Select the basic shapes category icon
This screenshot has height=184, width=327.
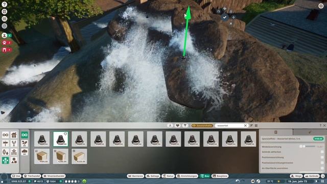point(14,160)
